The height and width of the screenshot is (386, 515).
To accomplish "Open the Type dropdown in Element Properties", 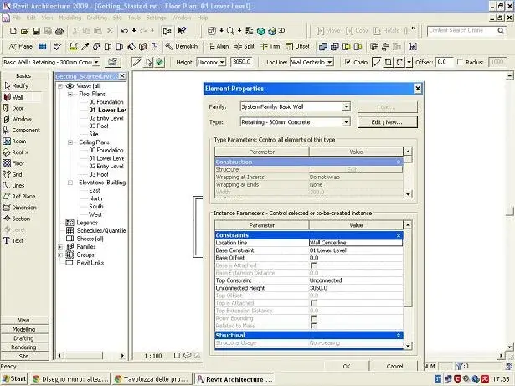I will 346,122.
